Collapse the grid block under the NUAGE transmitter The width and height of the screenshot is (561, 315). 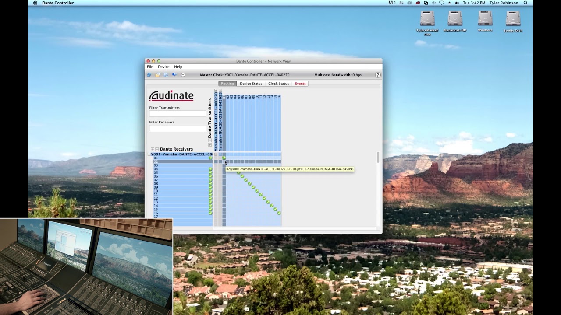(220, 154)
